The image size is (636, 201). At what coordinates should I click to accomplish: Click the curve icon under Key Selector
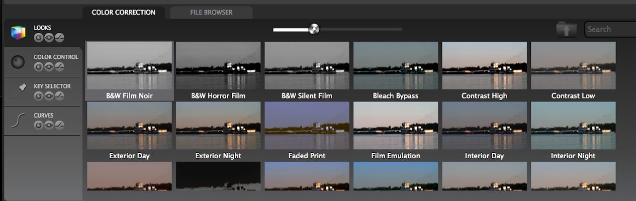59,95
